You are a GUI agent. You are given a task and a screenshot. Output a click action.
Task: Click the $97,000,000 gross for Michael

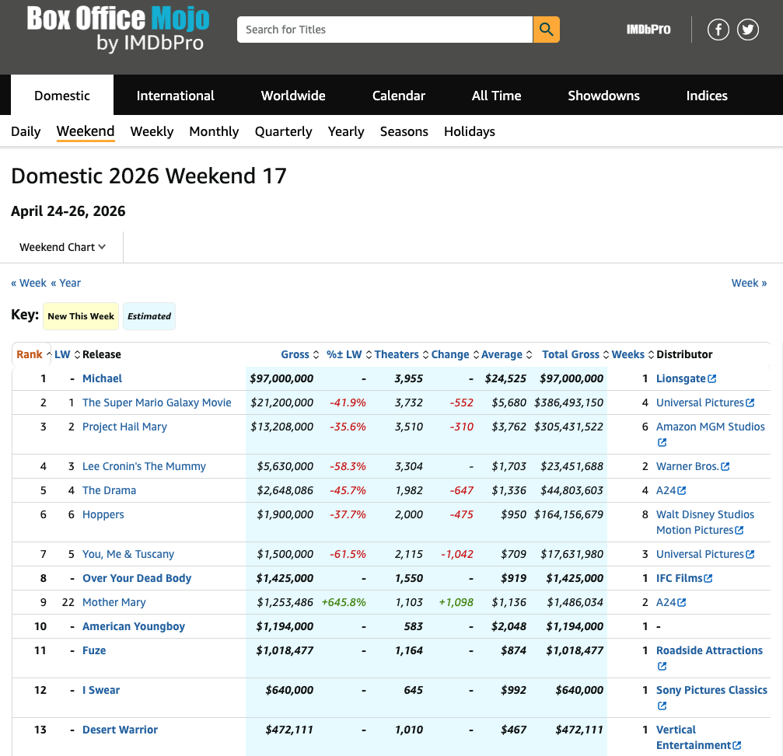(281, 378)
